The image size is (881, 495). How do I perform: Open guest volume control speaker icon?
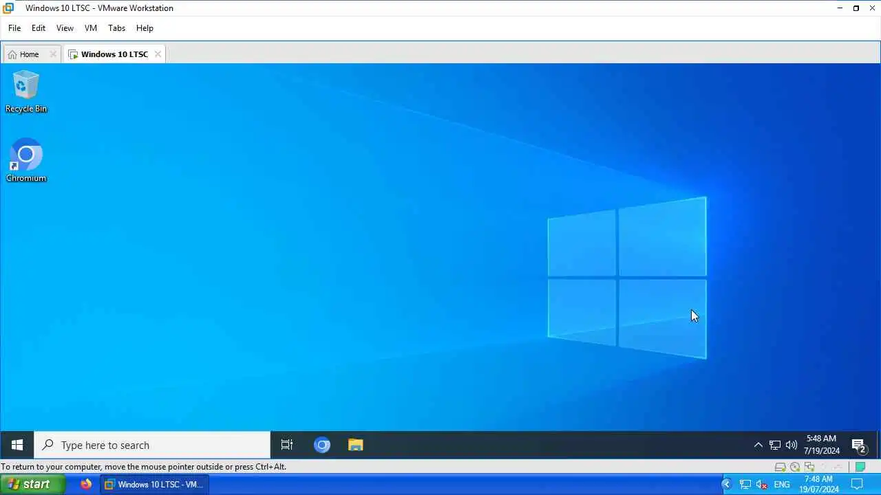pos(792,445)
